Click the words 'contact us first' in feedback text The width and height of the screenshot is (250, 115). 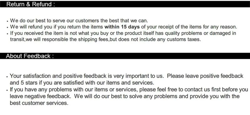[x=192, y=89]
